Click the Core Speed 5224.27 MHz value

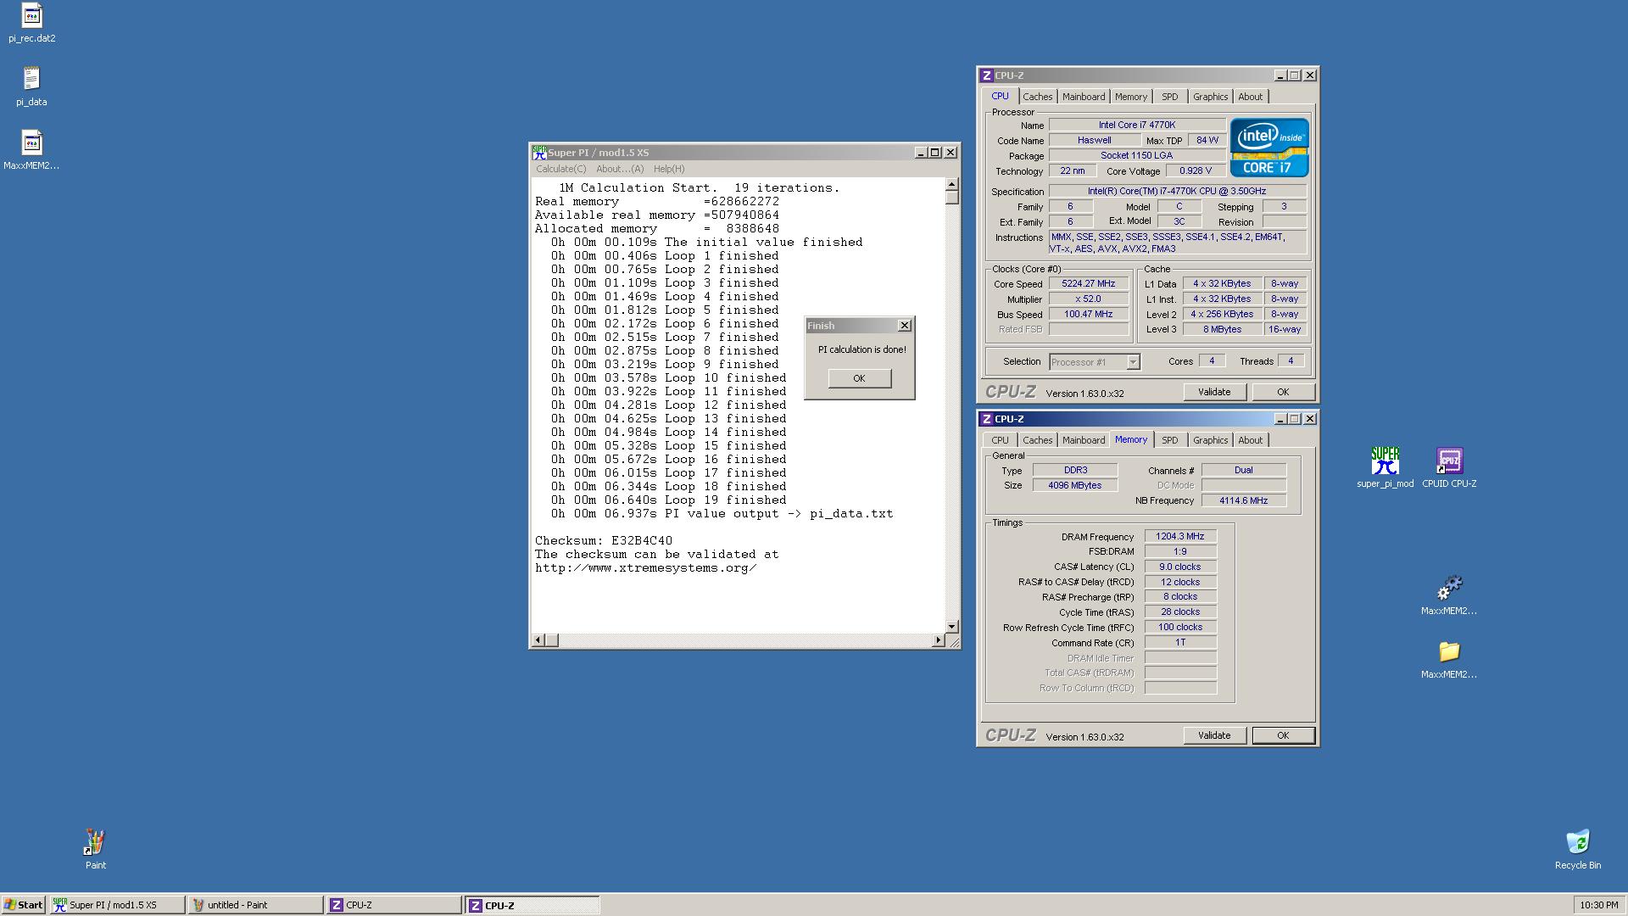(1089, 284)
